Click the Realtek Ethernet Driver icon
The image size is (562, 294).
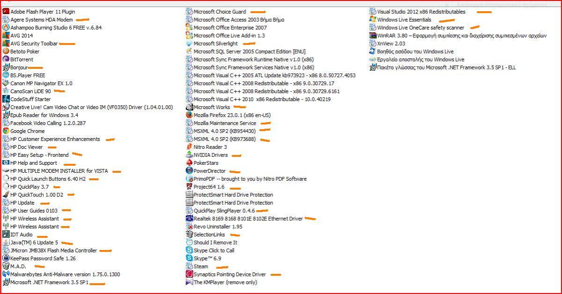(x=189, y=219)
